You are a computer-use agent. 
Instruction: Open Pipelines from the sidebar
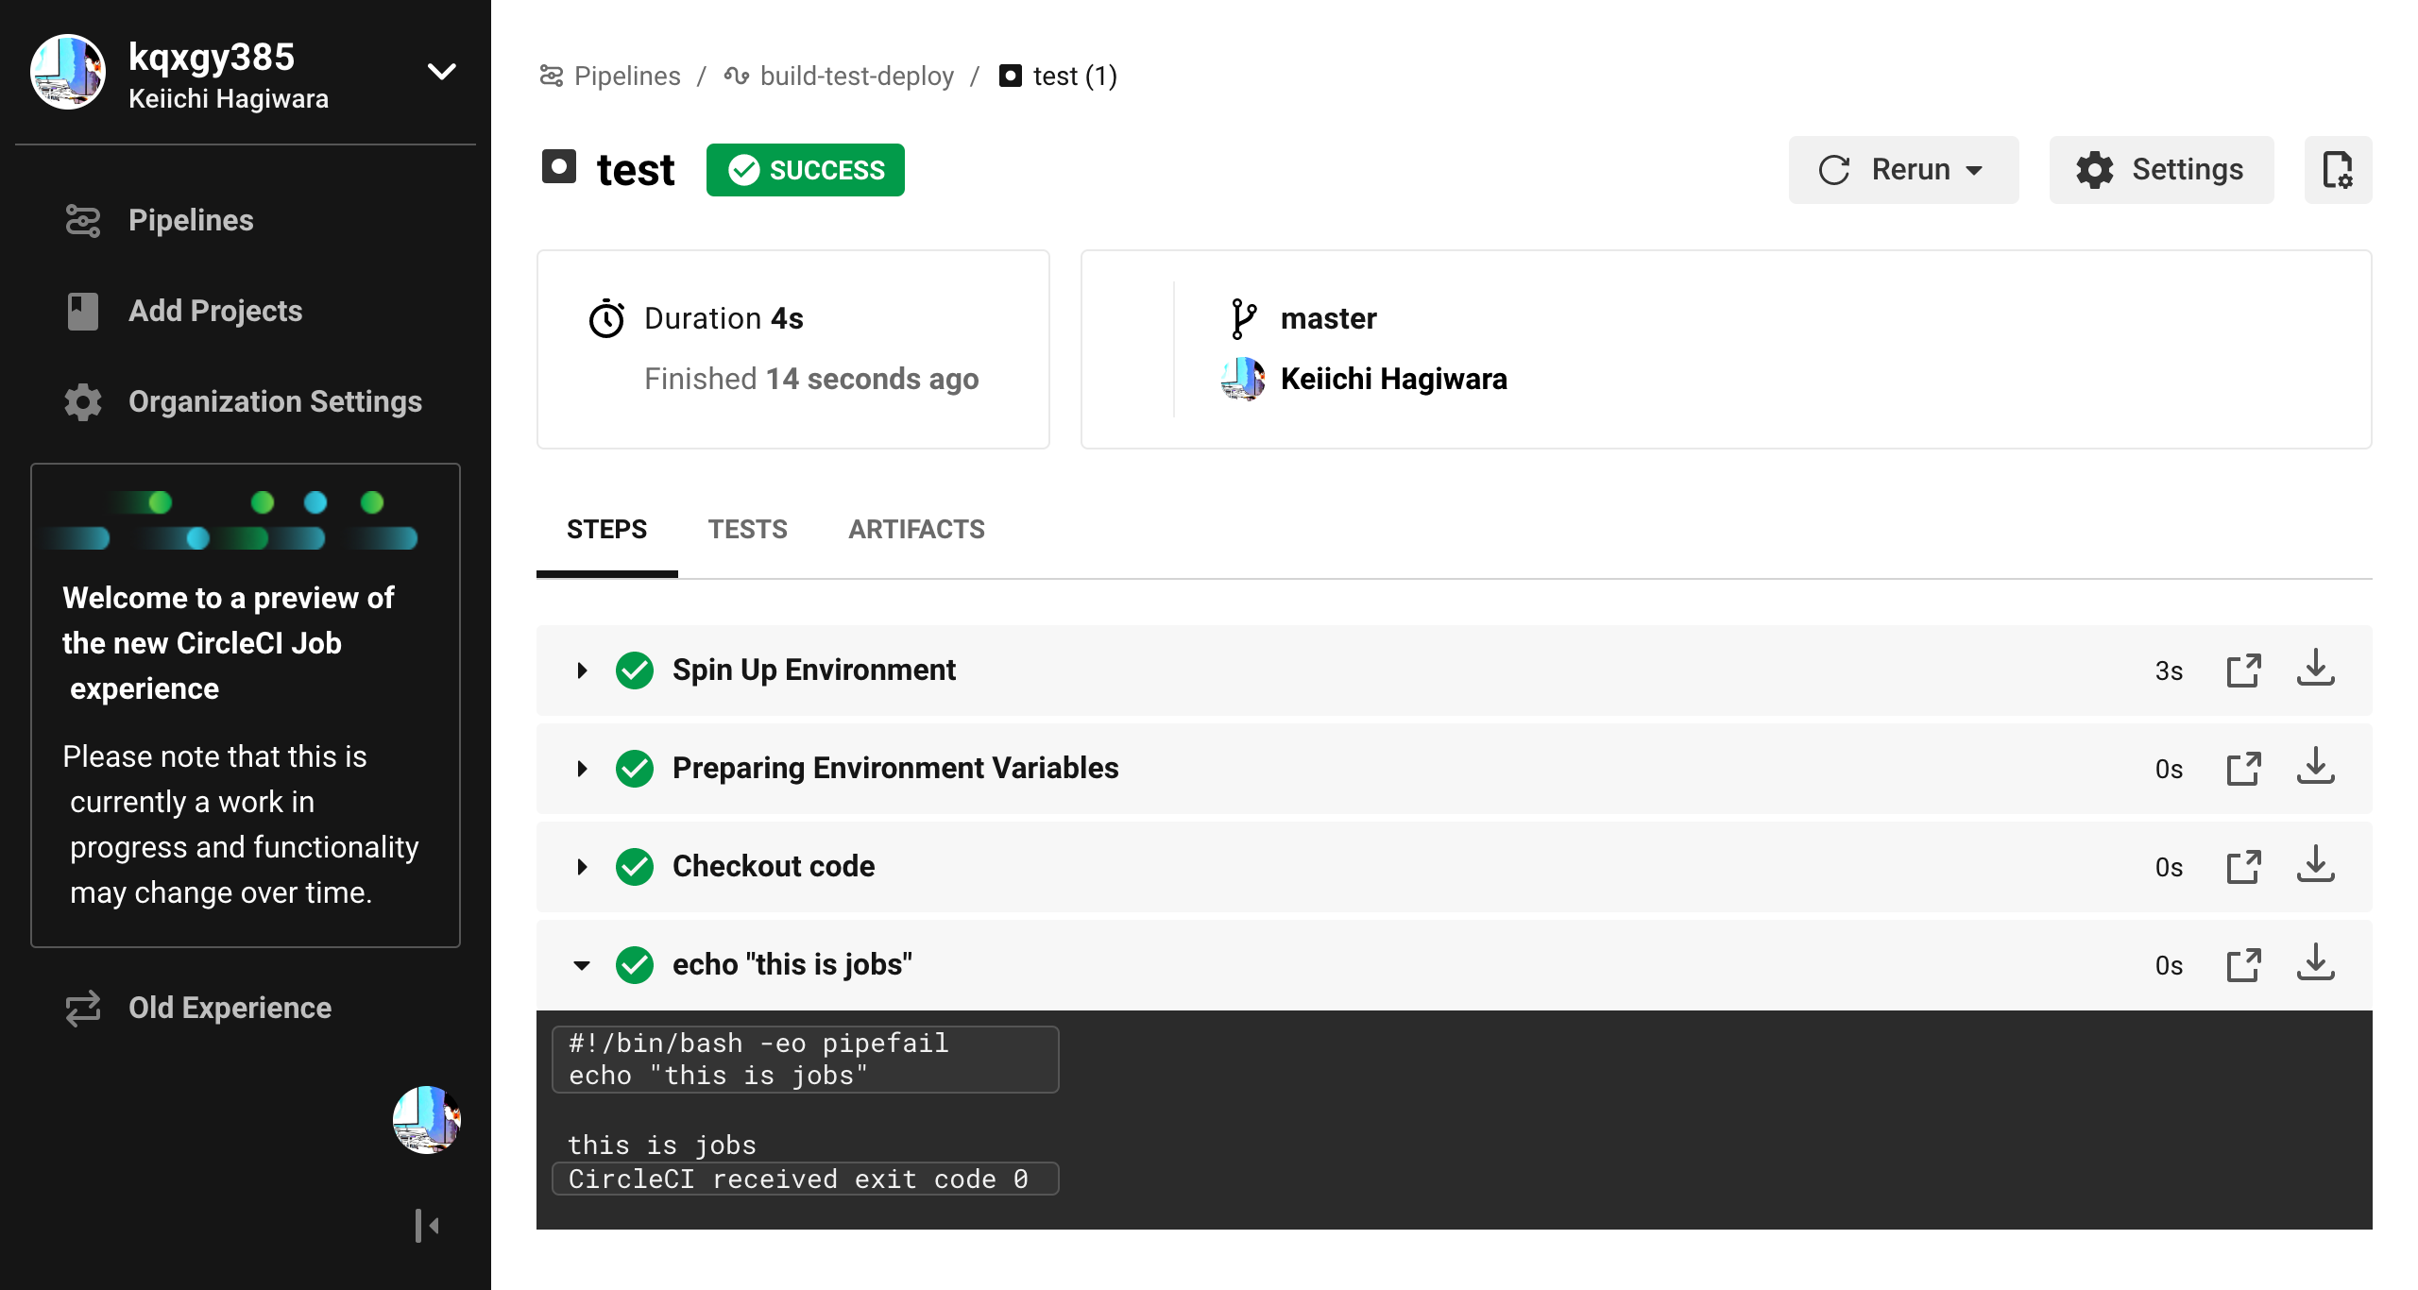tap(191, 219)
